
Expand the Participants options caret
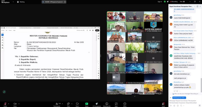click(x=62, y=104)
